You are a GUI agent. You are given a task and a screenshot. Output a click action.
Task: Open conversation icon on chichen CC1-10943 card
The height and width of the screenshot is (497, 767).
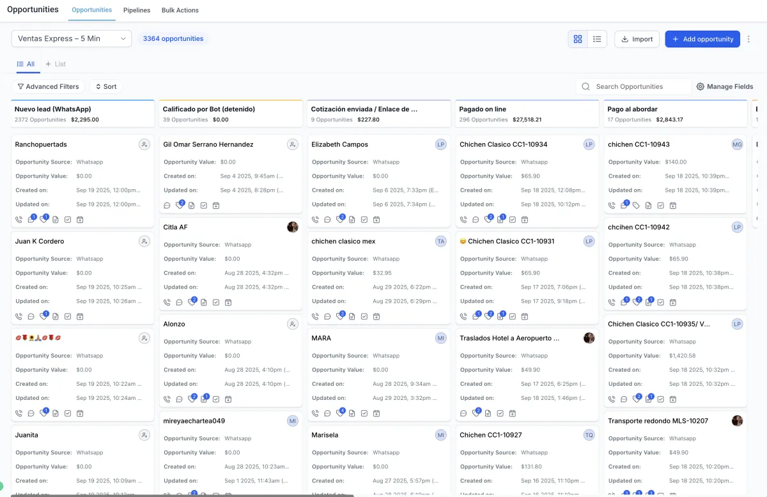pyautogui.click(x=624, y=205)
